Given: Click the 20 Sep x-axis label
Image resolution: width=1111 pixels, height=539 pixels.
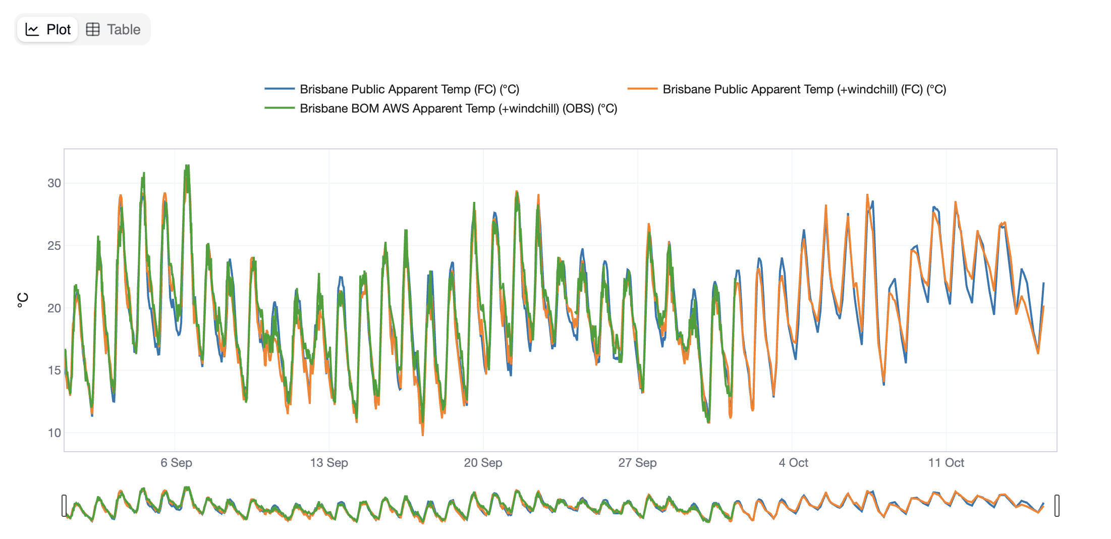Looking at the screenshot, I should click(483, 463).
